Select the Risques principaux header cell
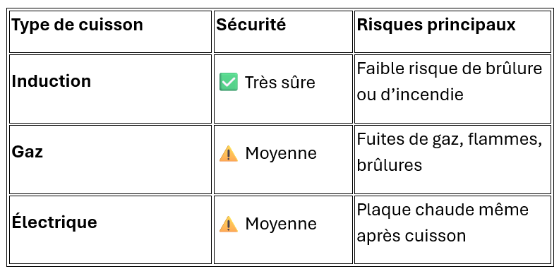Viewport: 559px width, 269px height. pos(452,32)
